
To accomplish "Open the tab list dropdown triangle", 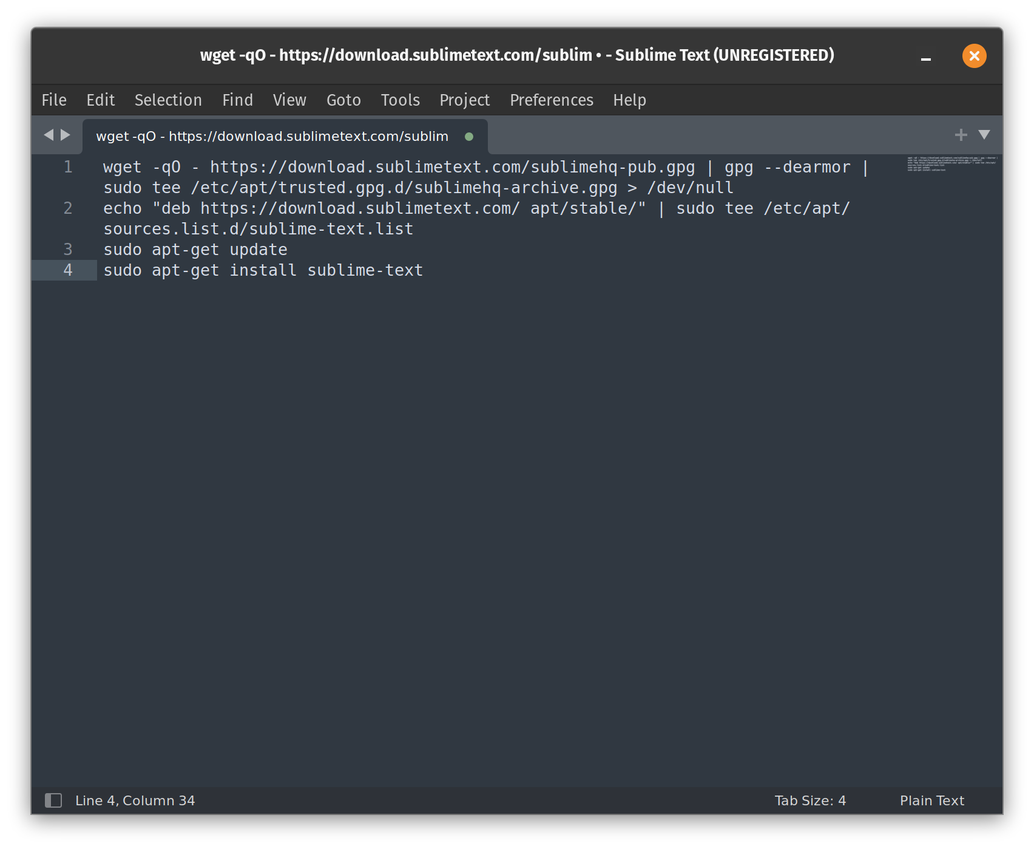I will [984, 135].
